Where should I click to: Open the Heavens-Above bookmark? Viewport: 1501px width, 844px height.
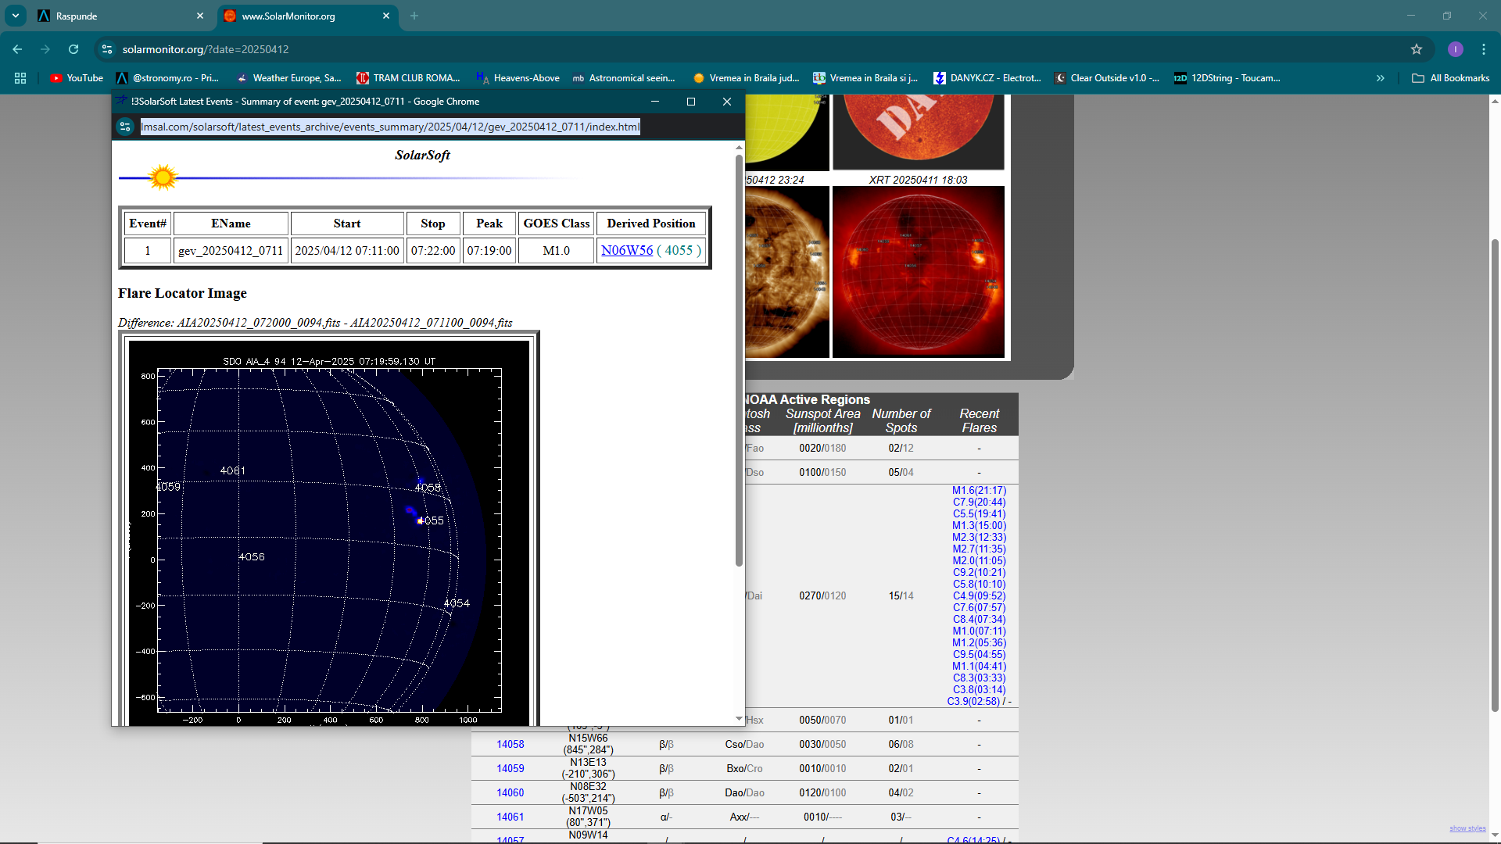pyautogui.click(x=518, y=78)
